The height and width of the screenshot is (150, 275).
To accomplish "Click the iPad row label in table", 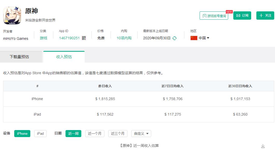I will pyautogui.click(x=37, y=114).
